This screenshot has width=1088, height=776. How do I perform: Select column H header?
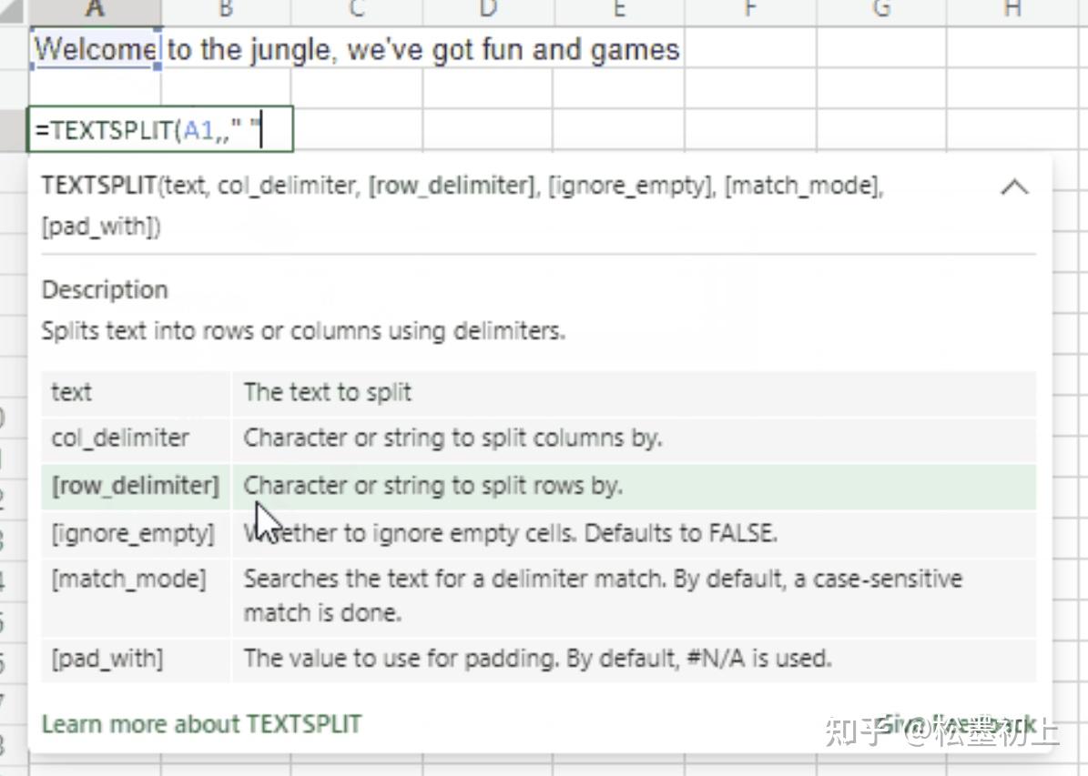[x=1012, y=9]
